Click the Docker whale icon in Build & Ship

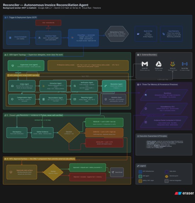click(x=138, y=34)
